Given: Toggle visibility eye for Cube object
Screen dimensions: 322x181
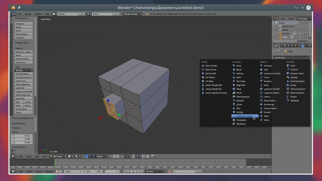Looking at the screenshot, I should click(300, 37).
